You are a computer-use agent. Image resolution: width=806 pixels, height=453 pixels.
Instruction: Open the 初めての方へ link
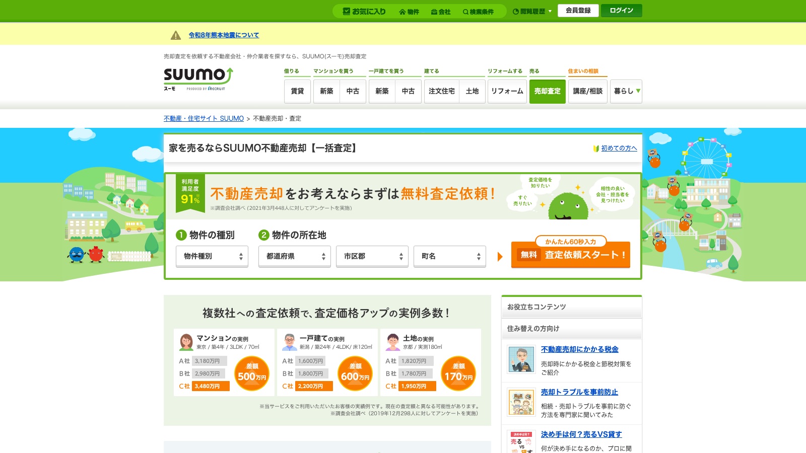pyautogui.click(x=619, y=148)
